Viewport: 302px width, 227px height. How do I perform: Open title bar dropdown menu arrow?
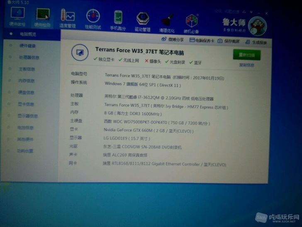pyautogui.click(x=251, y=12)
